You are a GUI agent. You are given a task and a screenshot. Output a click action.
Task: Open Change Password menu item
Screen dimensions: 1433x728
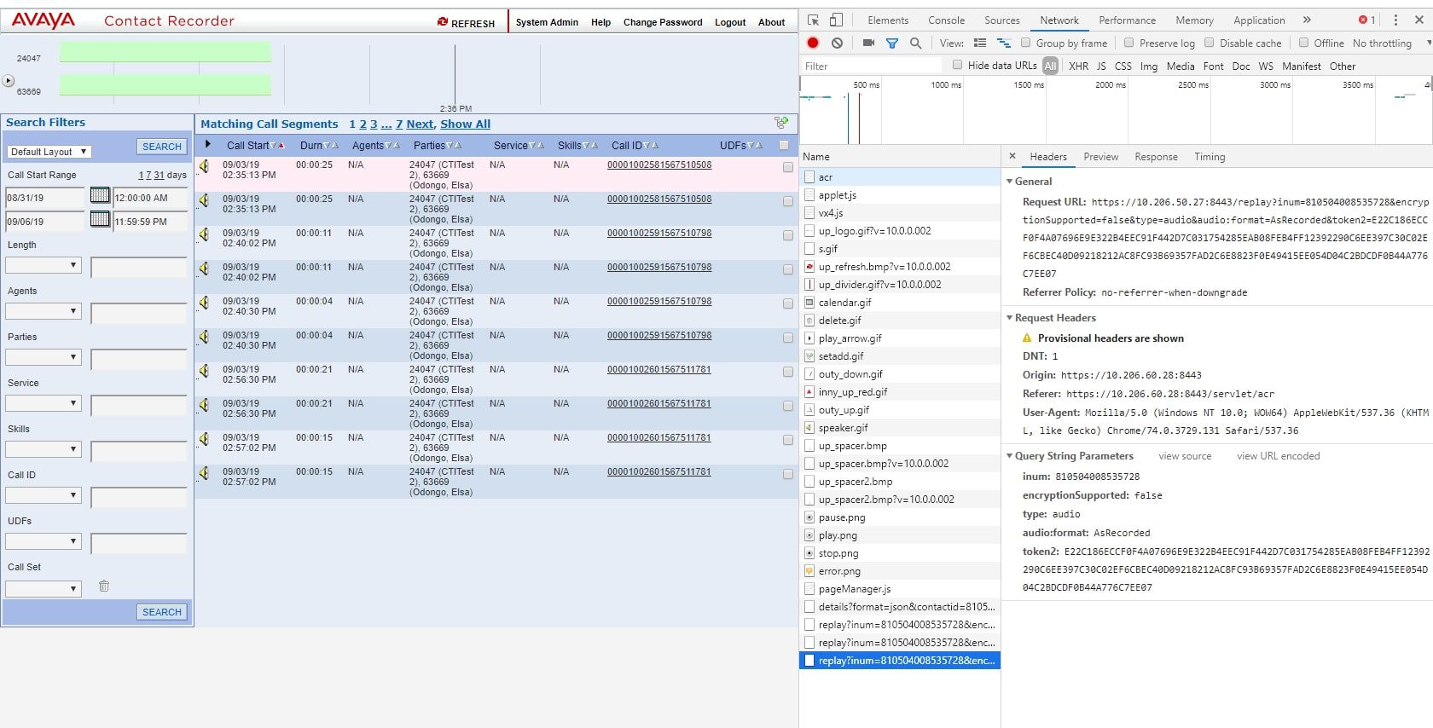tap(663, 22)
